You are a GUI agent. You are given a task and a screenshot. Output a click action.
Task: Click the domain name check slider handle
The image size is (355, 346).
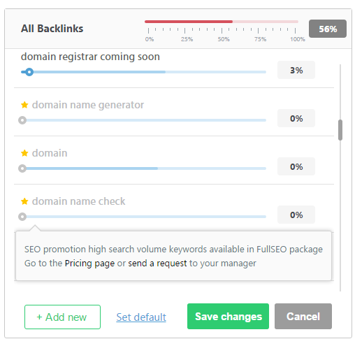(22, 217)
